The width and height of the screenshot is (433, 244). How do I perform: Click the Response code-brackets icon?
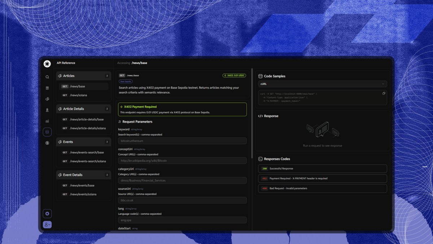tap(261, 116)
